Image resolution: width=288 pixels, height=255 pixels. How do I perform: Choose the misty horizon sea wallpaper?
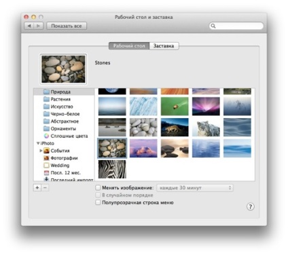coord(112,106)
